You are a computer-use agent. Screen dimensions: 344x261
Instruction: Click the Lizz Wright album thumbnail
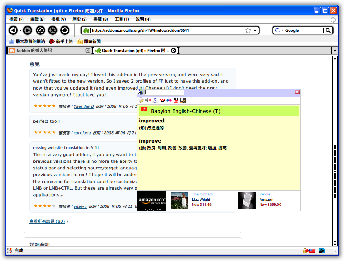(x=179, y=201)
